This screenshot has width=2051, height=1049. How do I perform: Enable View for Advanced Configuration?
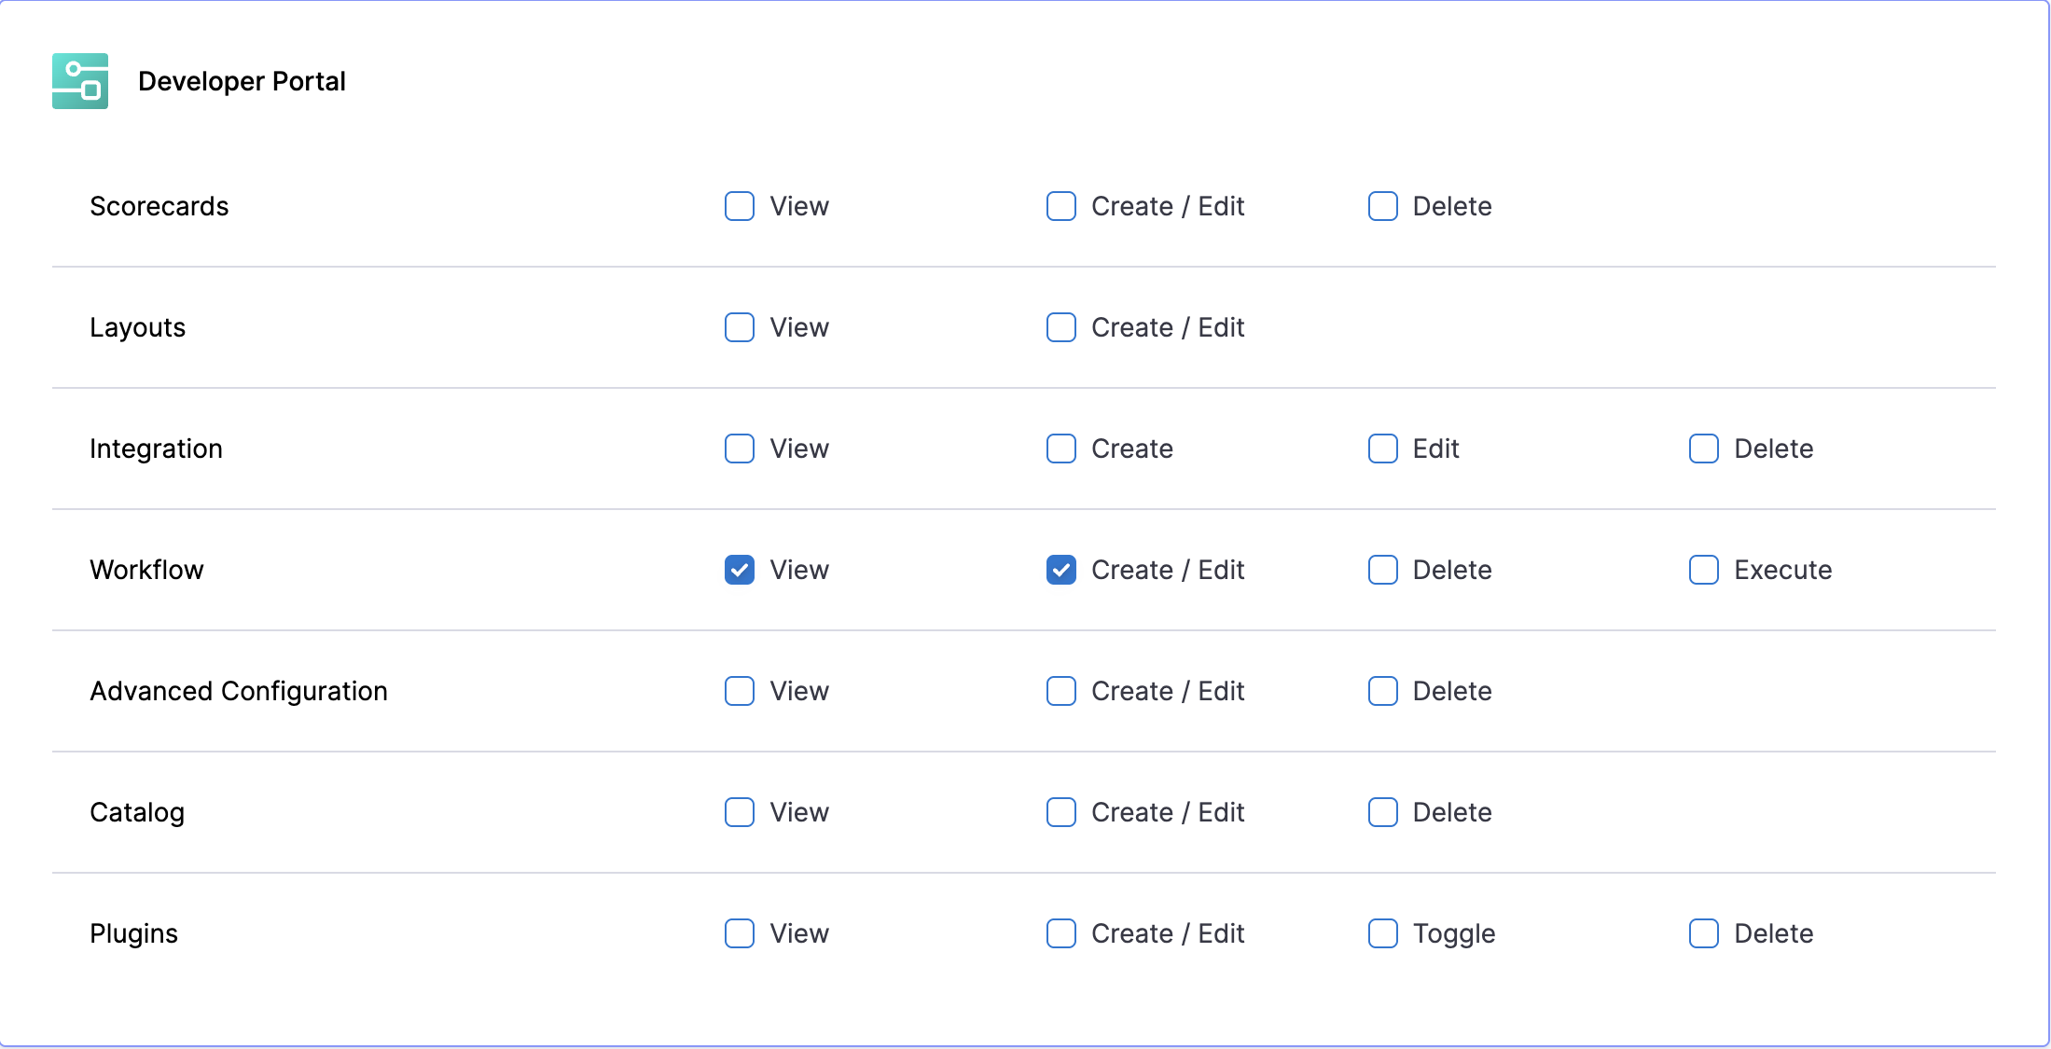[x=740, y=691]
